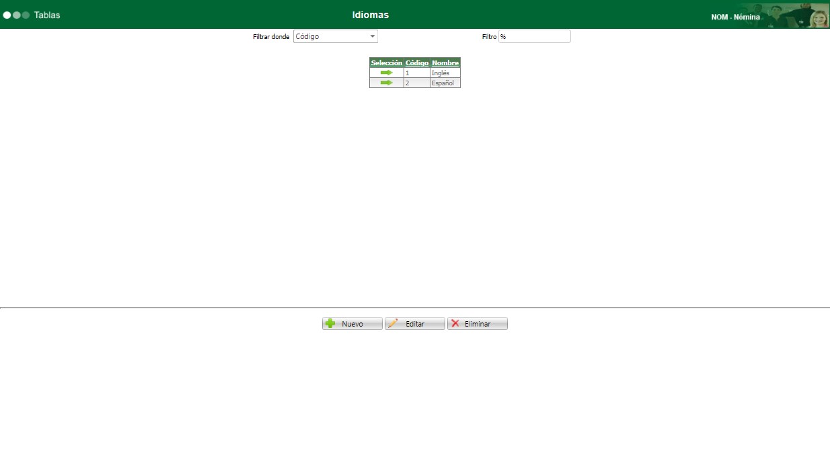Open the Filtrar donde dropdown
This screenshot has width=830, height=469.
tap(336, 36)
